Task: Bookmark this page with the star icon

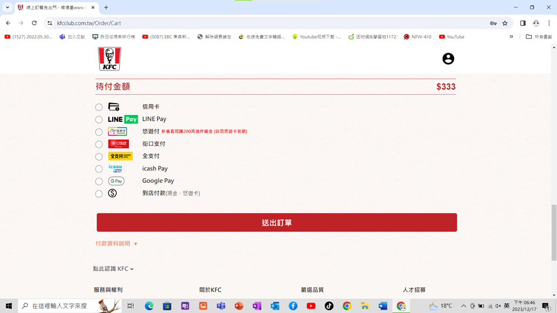Action: 505,23
